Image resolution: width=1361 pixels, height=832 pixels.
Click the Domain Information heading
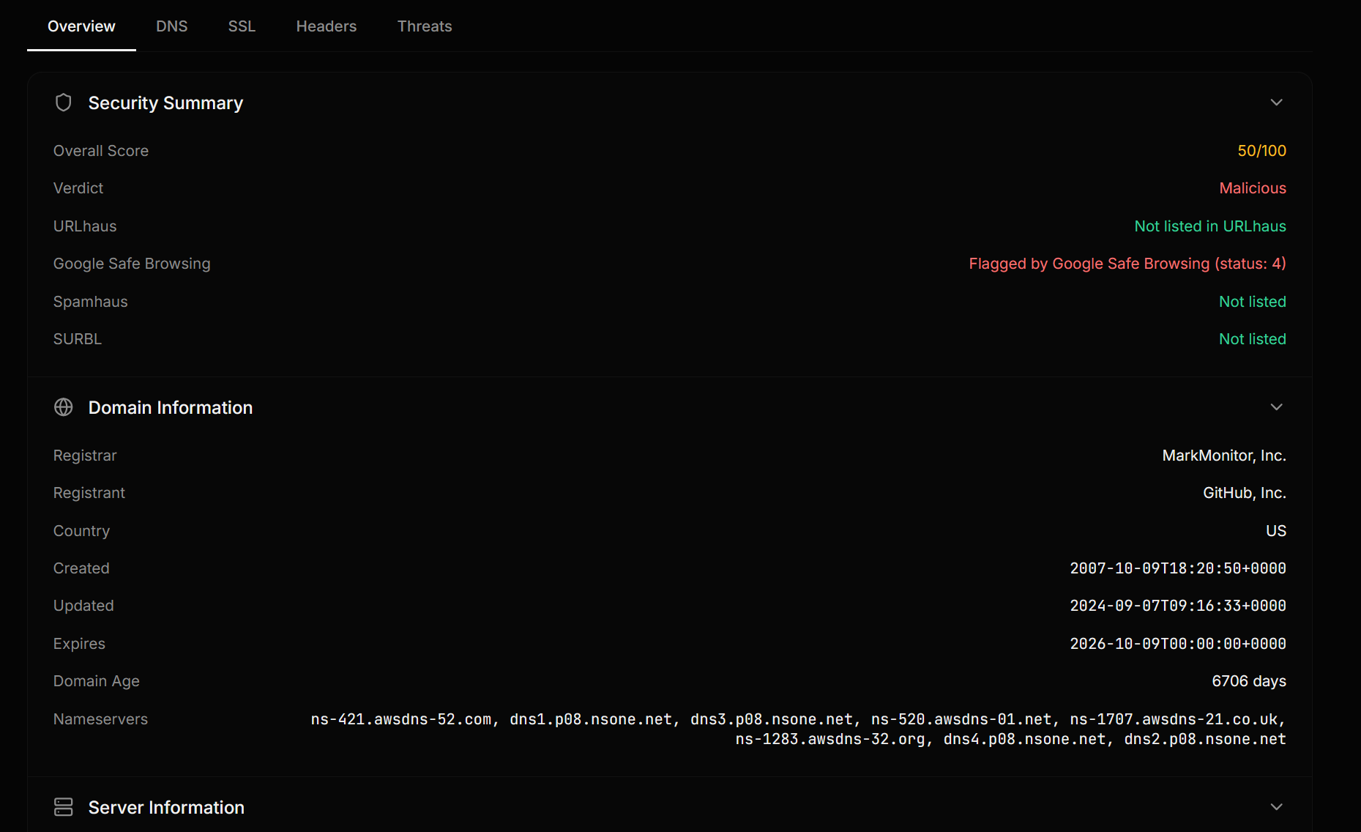(170, 408)
